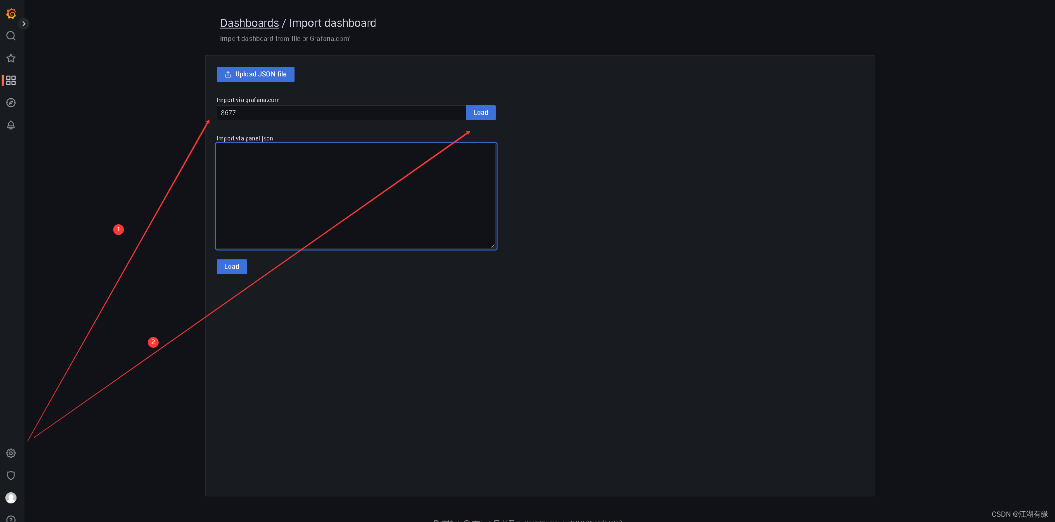The image size is (1055, 522).
Task: Open the Help question mark icon
Action: point(11,519)
